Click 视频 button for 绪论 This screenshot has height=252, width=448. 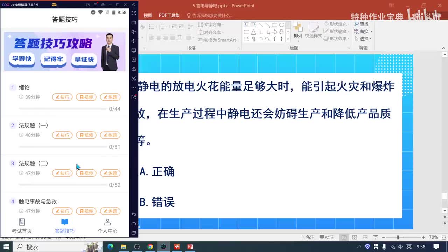pyautogui.click(x=86, y=97)
